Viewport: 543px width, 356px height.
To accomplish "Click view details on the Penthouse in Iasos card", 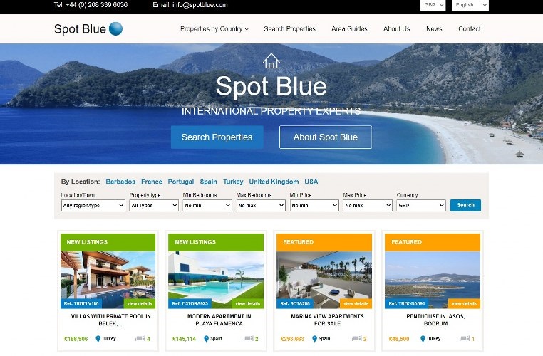I will pos(464,304).
